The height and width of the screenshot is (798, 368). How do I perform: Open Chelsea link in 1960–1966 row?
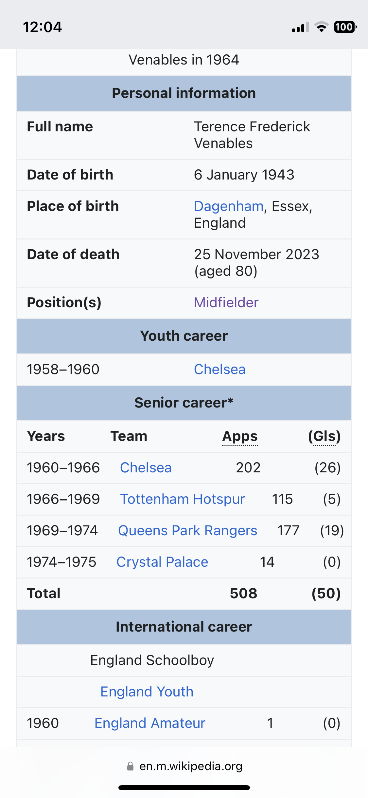[x=146, y=467]
